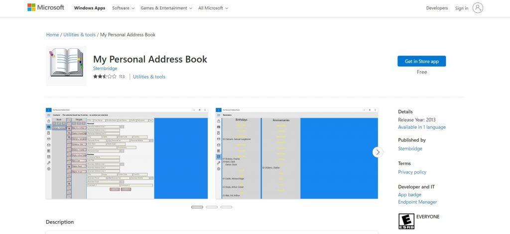Open the Privacy policy link
Image resolution: width=510 pixels, height=234 pixels.
pyautogui.click(x=412, y=172)
